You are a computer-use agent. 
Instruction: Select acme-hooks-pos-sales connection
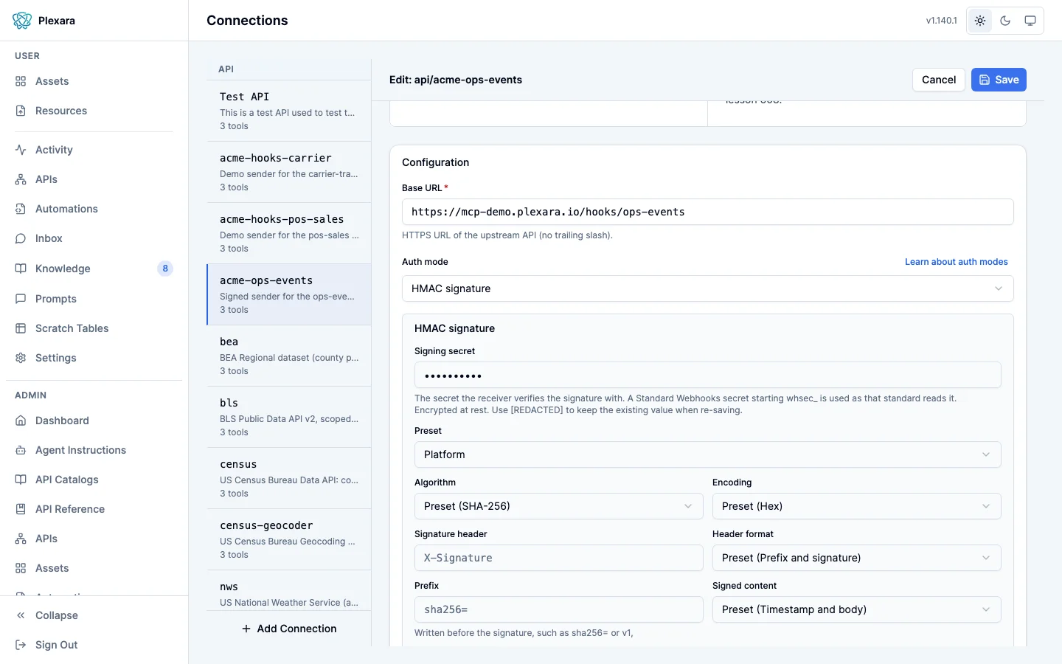289,233
